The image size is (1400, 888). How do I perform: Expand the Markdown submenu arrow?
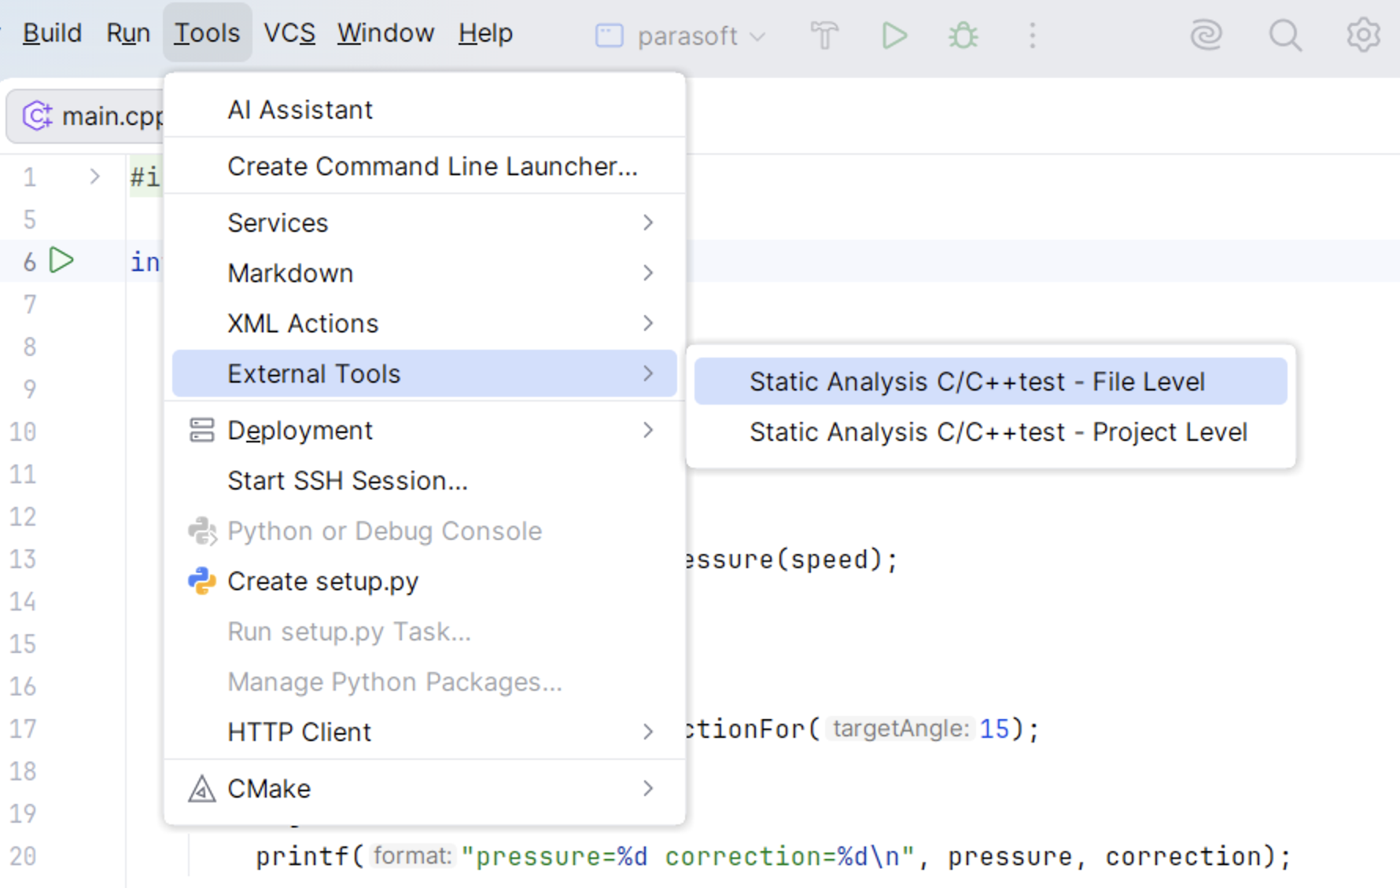coord(648,273)
